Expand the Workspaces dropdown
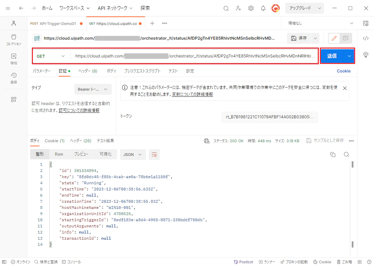 coord(74,8)
